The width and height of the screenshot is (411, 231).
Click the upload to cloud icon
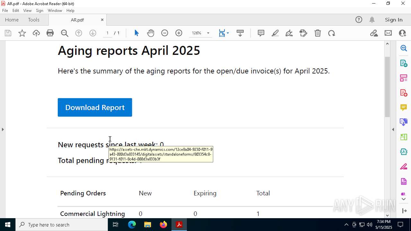[36, 33]
